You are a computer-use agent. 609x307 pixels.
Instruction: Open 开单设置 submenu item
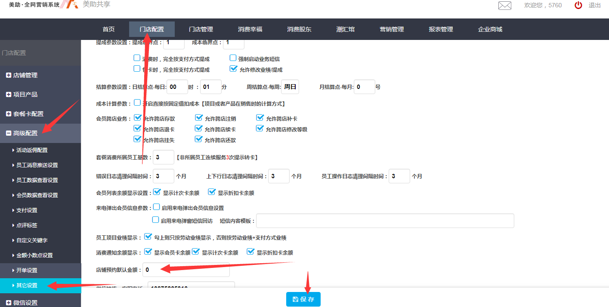click(27, 271)
